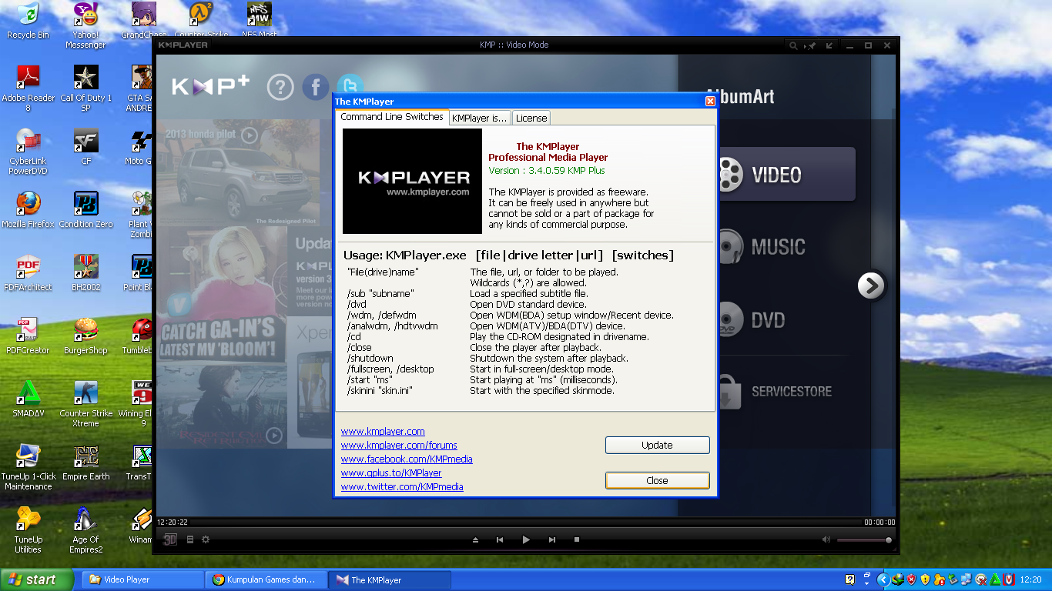Screen dimensions: 1052x591
Task: Click The KMPlayer taskbar item
Action: click(390, 579)
